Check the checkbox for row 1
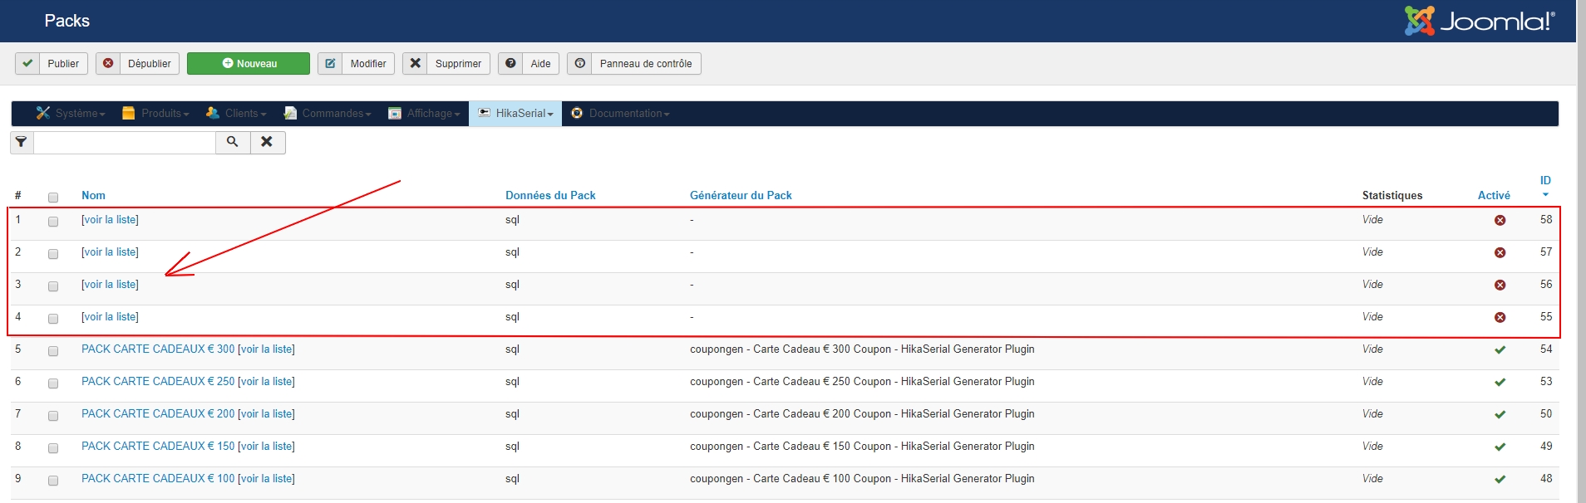The height and width of the screenshot is (503, 1586). [53, 222]
